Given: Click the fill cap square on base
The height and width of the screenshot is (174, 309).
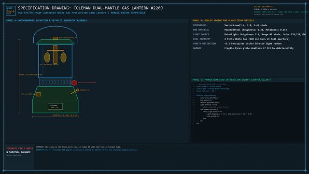Looking at the screenshot, I should (x=39, y=94).
